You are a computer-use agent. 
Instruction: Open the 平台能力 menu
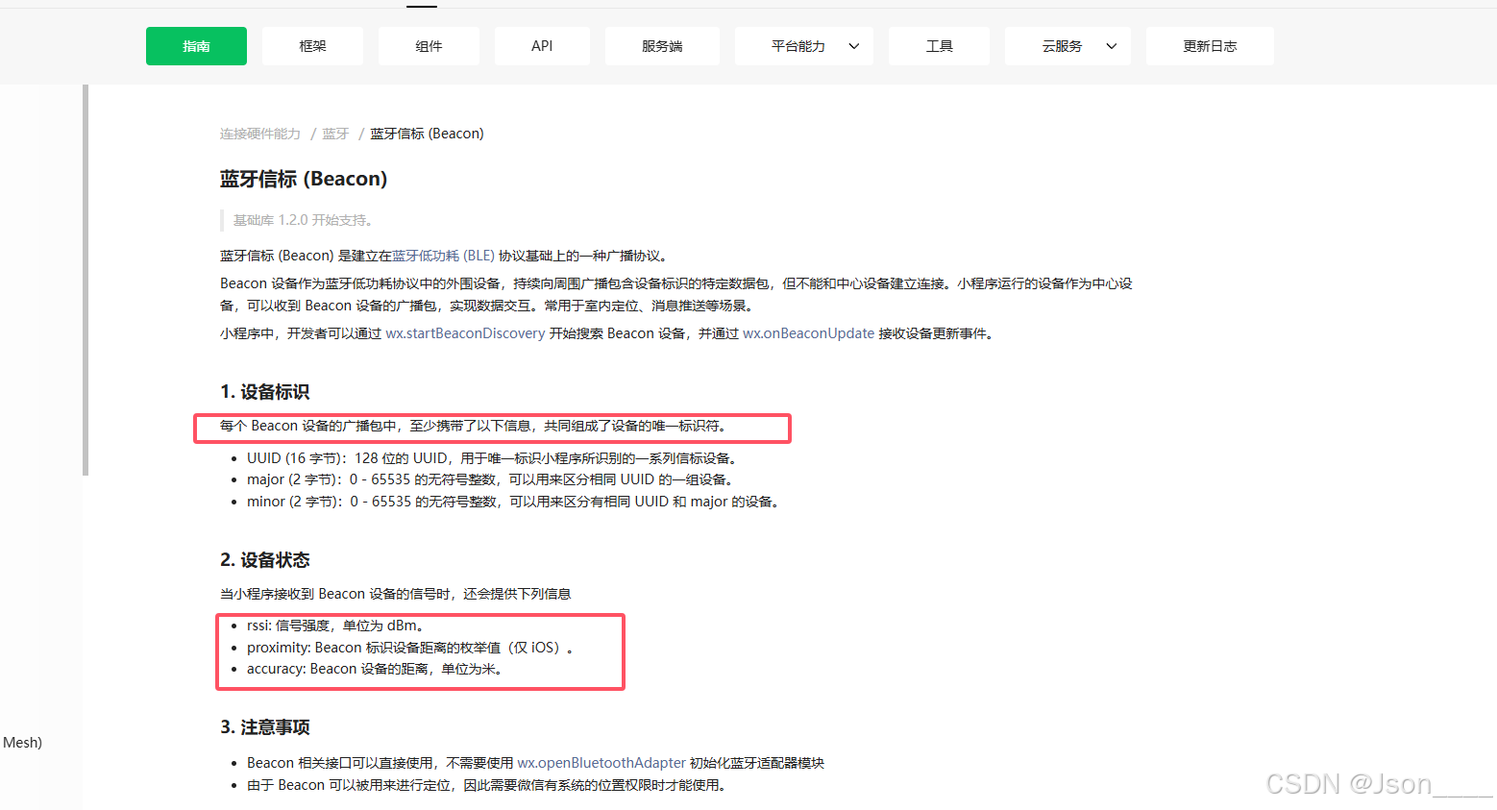click(803, 46)
